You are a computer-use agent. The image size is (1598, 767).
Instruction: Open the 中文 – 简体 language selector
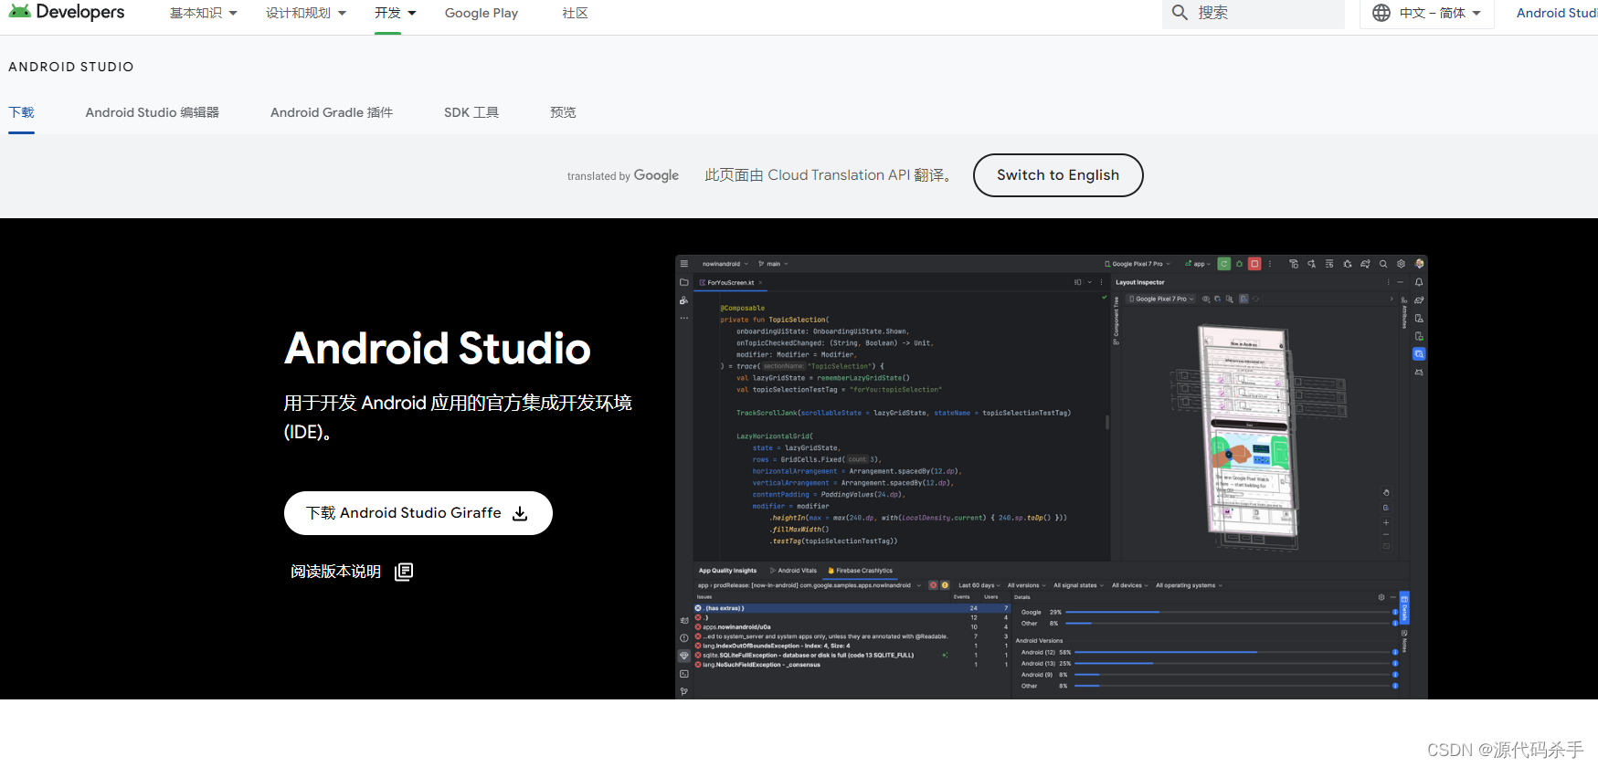(x=1427, y=13)
